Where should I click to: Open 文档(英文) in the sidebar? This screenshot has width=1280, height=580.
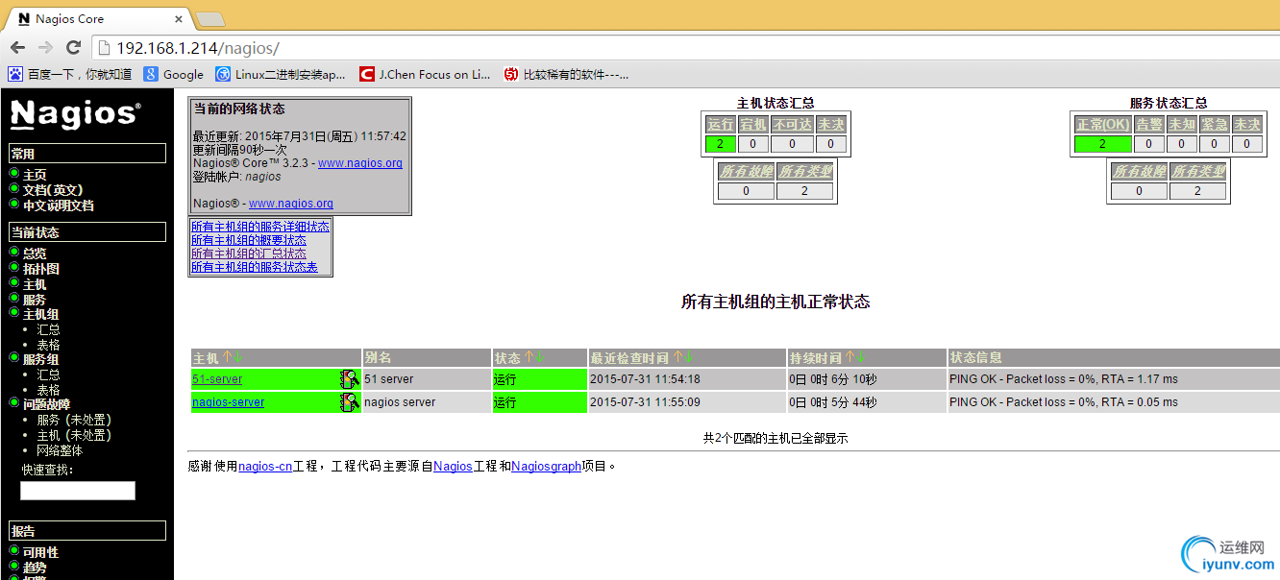point(53,190)
